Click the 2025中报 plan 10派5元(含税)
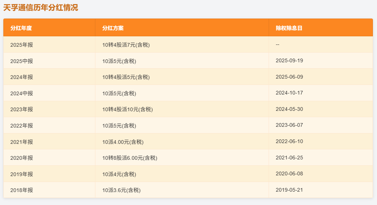The image size is (377, 205). pos(119,61)
